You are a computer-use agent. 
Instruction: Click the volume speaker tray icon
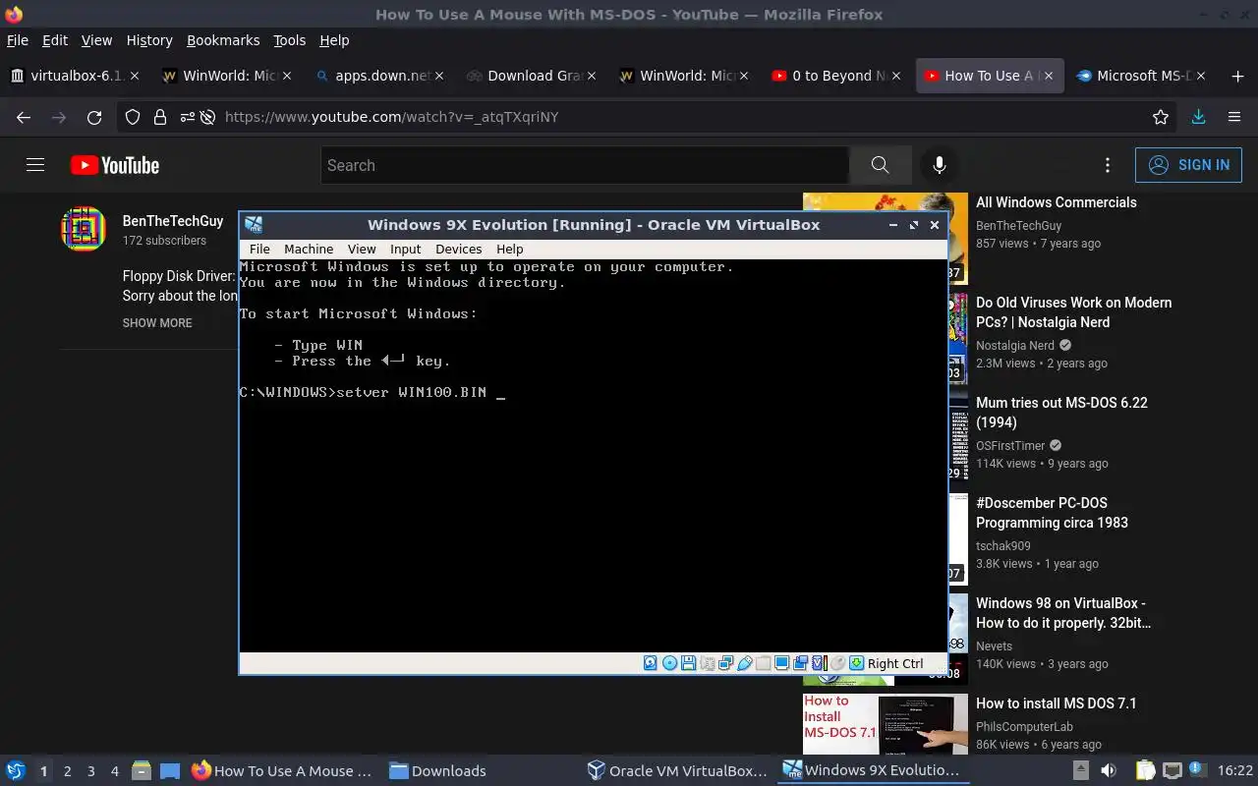pos(1108,770)
